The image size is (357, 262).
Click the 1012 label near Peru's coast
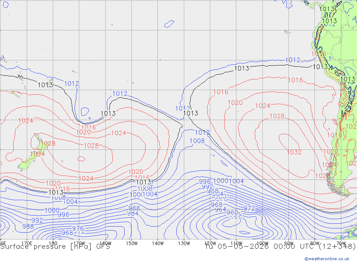[x=293, y=60]
